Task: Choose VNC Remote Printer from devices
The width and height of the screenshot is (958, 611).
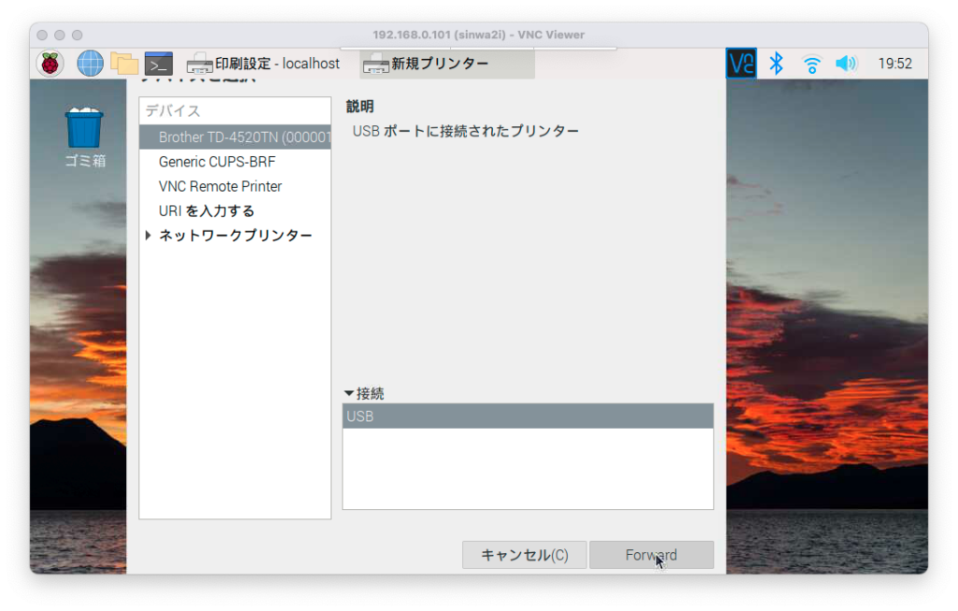Action: (220, 186)
